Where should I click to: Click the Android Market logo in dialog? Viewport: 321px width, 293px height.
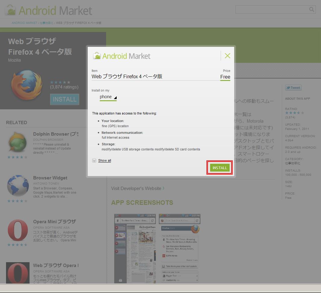click(x=122, y=56)
